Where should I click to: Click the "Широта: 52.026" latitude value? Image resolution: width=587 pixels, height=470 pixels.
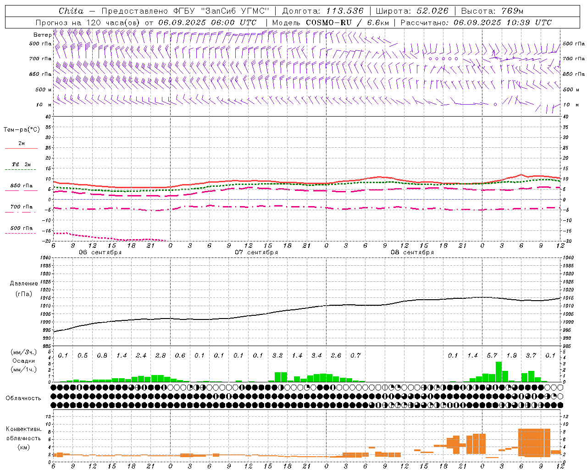coord(412,11)
